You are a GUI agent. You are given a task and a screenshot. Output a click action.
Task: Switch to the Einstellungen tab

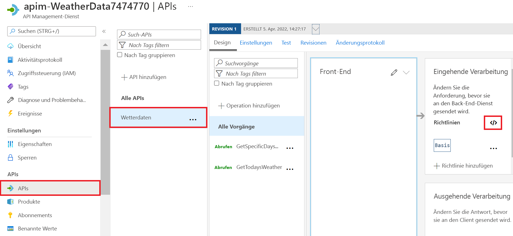(x=256, y=43)
